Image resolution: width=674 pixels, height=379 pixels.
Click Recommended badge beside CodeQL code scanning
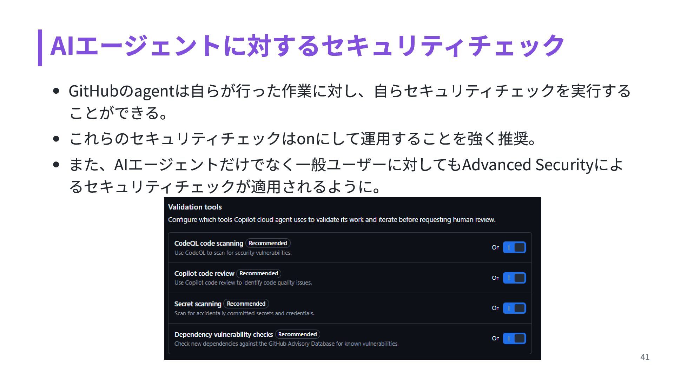268,243
